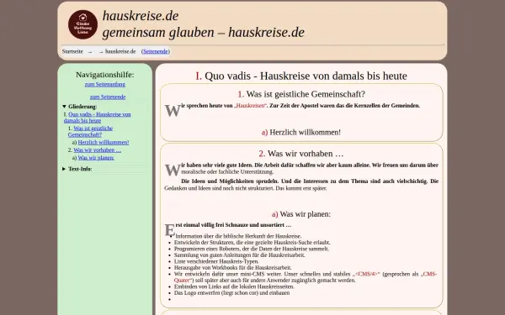
Task: Click site title gemeinsam glauben – hauskreise.de
Action: [203, 33]
